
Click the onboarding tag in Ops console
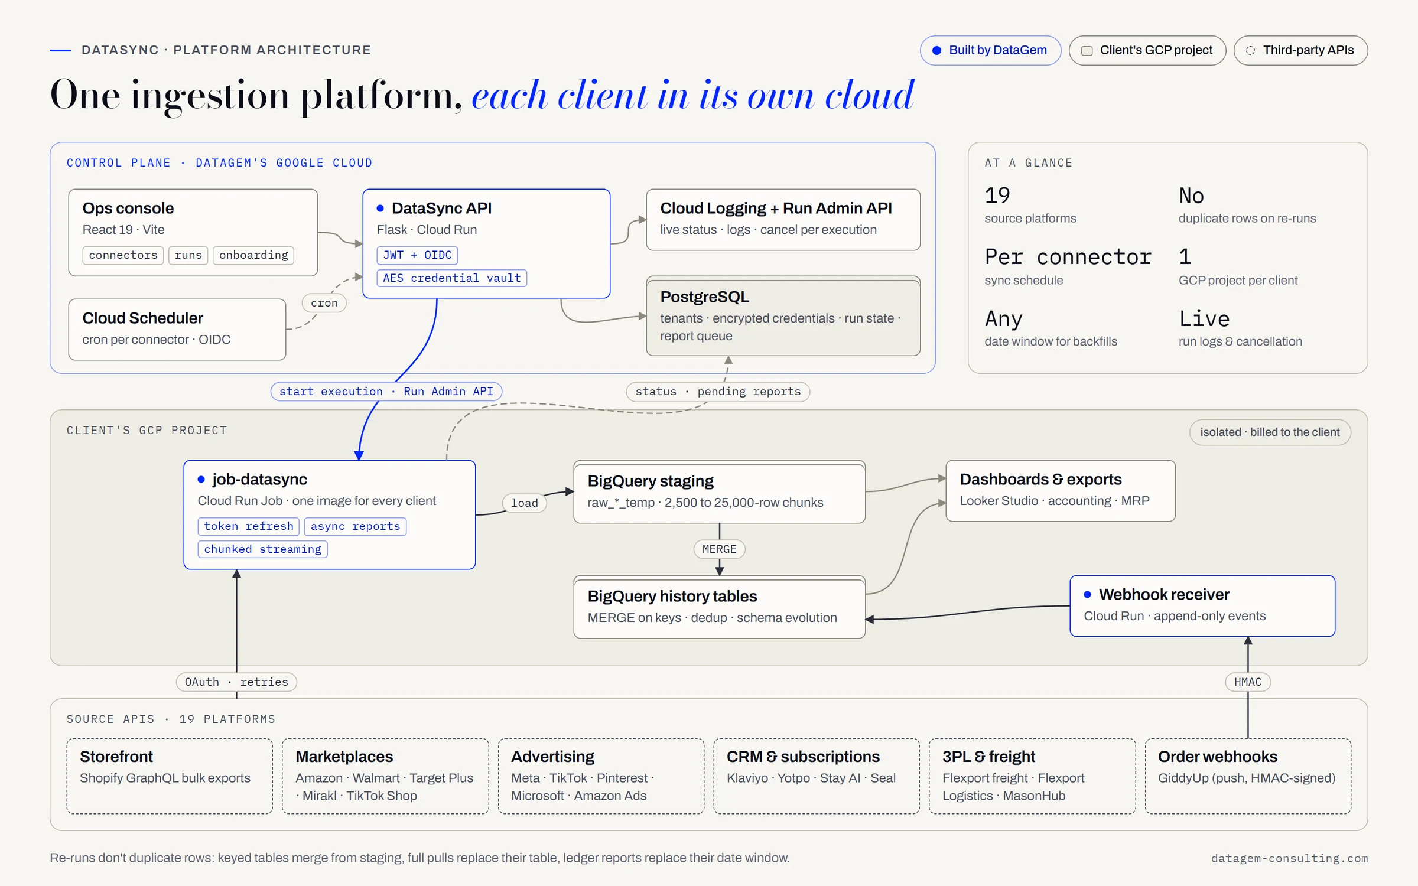[x=253, y=255]
